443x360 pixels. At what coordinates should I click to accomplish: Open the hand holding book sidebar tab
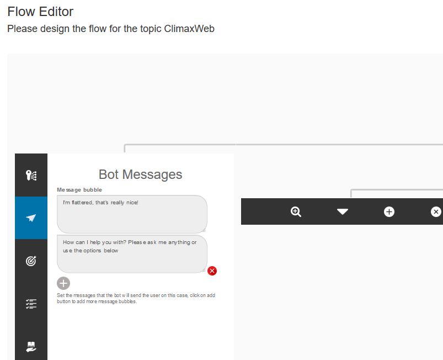tap(31, 346)
